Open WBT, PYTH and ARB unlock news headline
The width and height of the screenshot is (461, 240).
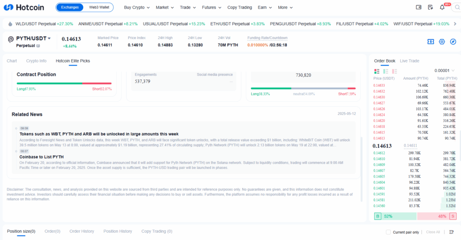(99, 134)
